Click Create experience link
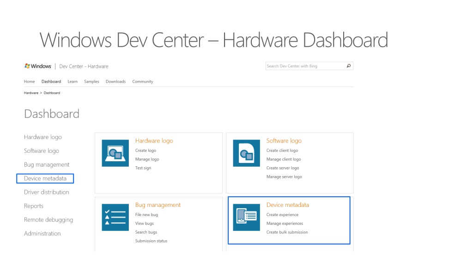The height and width of the screenshot is (266, 473). (282, 214)
